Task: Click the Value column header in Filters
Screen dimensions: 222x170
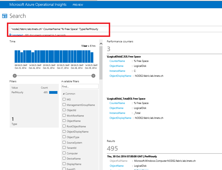Action: pyautogui.click(x=15, y=87)
